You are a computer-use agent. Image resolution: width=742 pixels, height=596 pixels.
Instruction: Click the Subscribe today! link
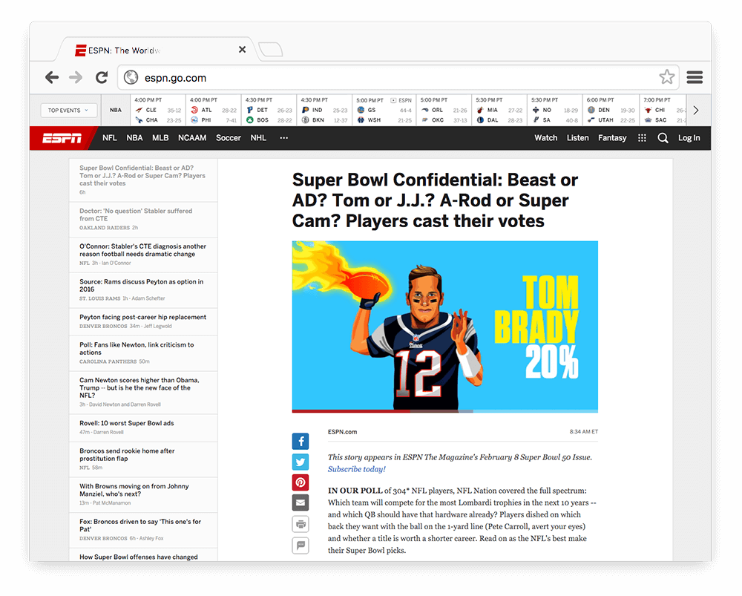pos(357,469)
